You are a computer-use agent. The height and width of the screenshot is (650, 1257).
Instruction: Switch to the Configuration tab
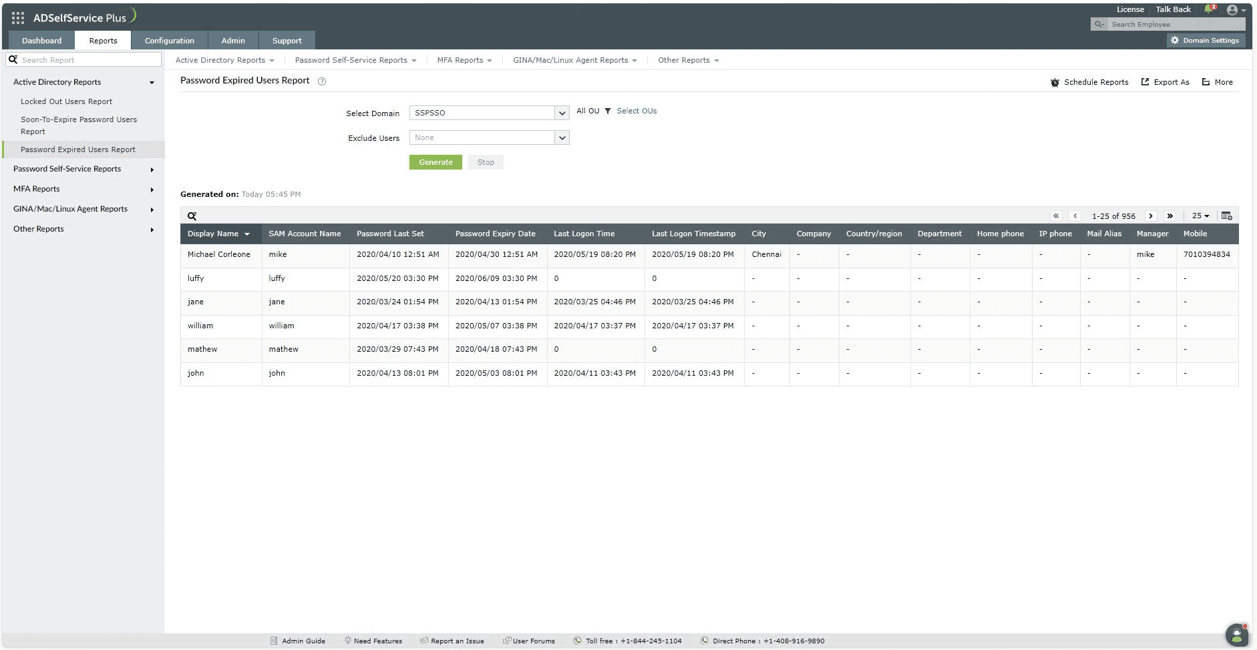170,40
